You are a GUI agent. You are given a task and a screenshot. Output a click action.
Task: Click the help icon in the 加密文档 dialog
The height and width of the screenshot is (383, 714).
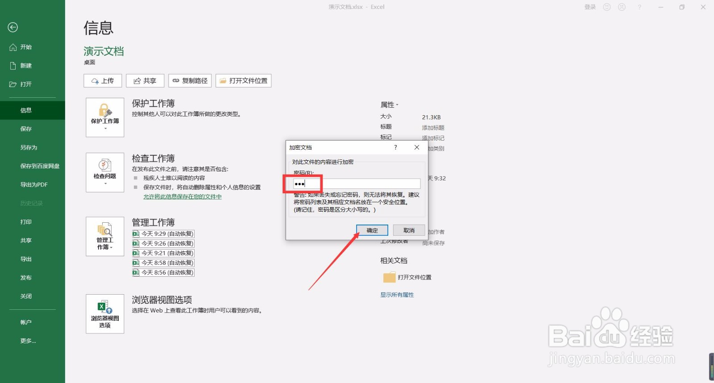coord(395,147)
